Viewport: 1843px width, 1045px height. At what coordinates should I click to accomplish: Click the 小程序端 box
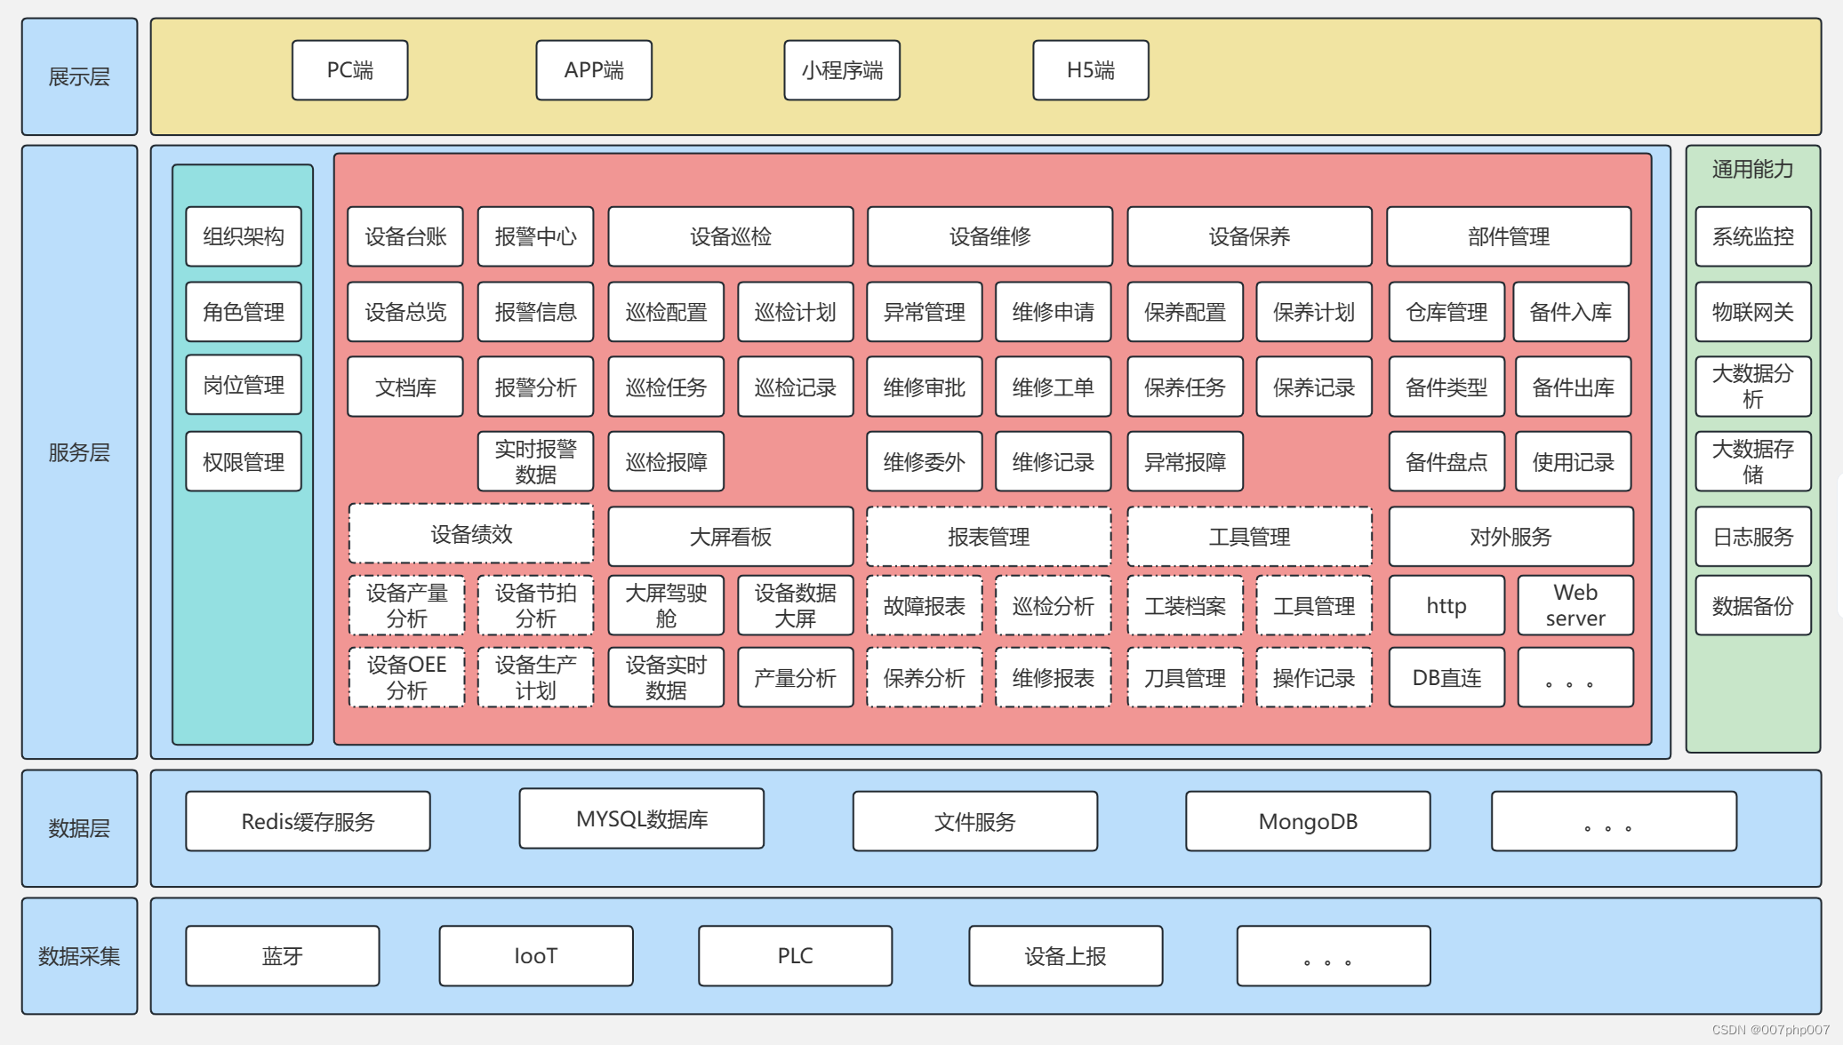pos(841,70)
